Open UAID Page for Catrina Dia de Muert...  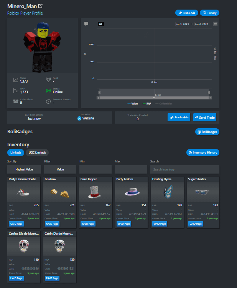[x=16, y=278]
